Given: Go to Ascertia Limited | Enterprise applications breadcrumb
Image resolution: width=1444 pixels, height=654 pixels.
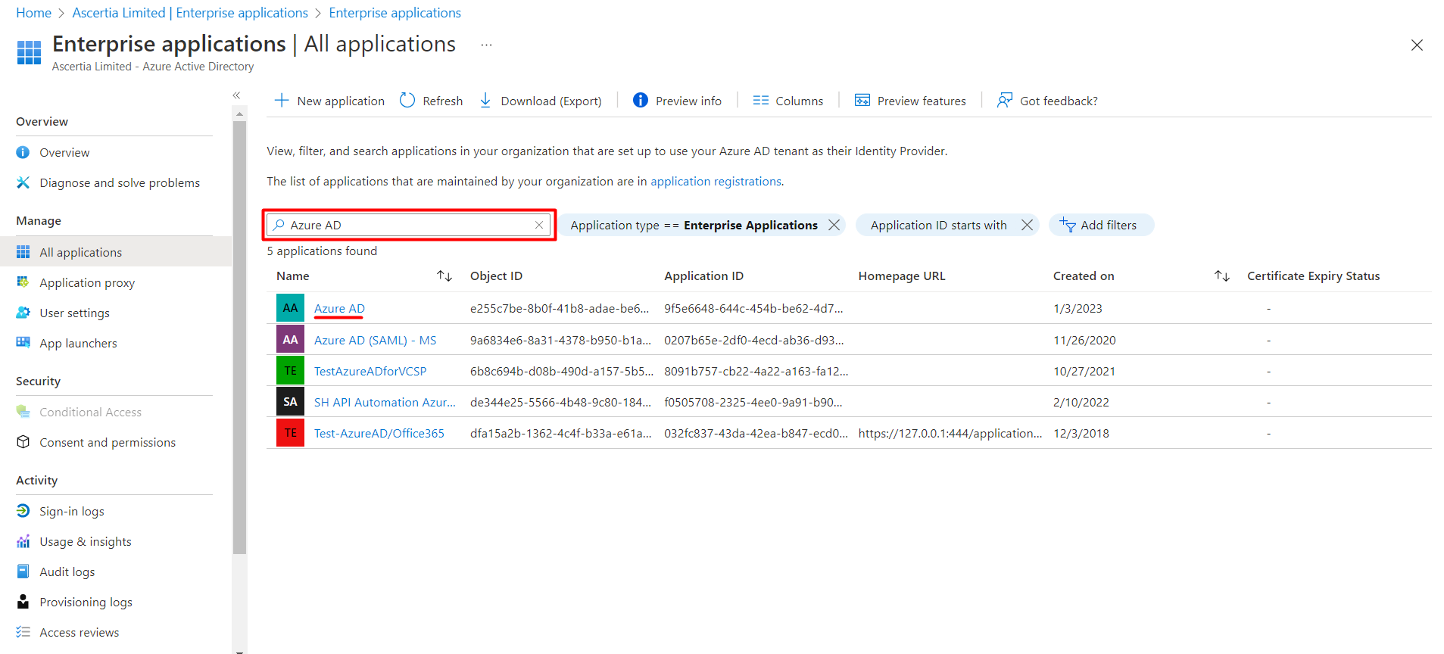Looking at the screenshot, I should [190, 13].
